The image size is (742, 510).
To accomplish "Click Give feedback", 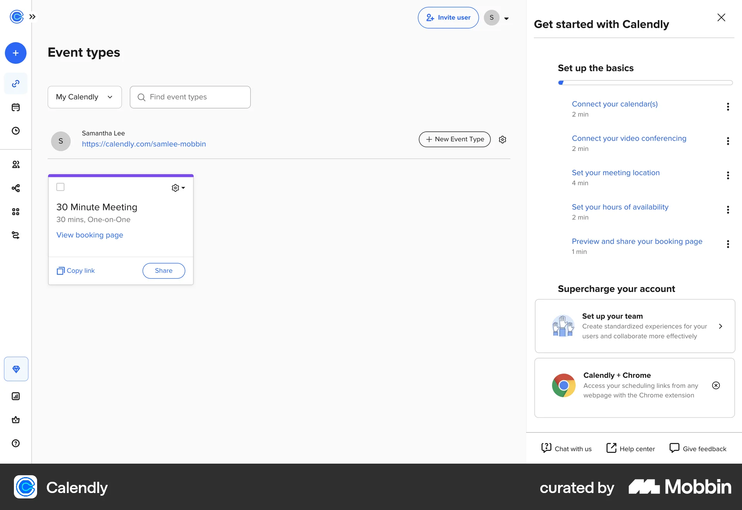I will (x=698, y=448).
